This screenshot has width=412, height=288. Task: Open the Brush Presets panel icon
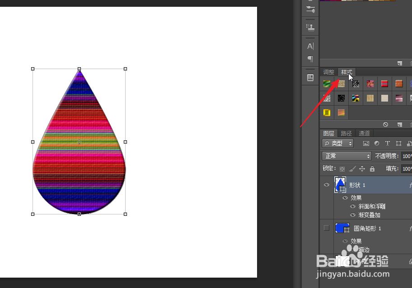[x=310, y=9]
